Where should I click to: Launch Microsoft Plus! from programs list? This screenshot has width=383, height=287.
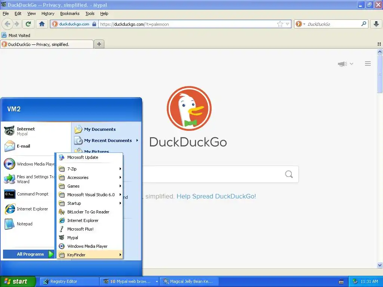click(x=90, y=229)
